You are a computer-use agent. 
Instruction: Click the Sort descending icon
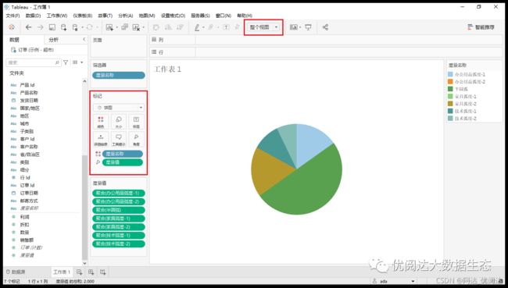click(x=180, y=27)
